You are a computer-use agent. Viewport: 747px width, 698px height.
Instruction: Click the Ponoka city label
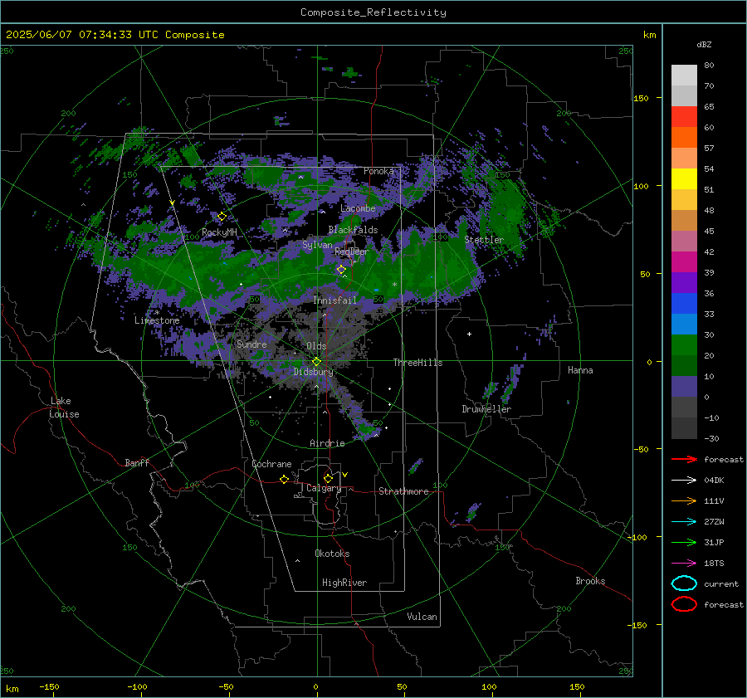pos(378,171)
